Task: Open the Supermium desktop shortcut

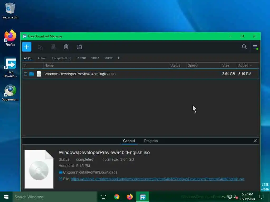Action: 10,93
